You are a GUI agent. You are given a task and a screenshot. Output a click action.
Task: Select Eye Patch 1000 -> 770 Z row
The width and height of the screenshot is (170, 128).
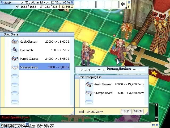click(44, 50)
